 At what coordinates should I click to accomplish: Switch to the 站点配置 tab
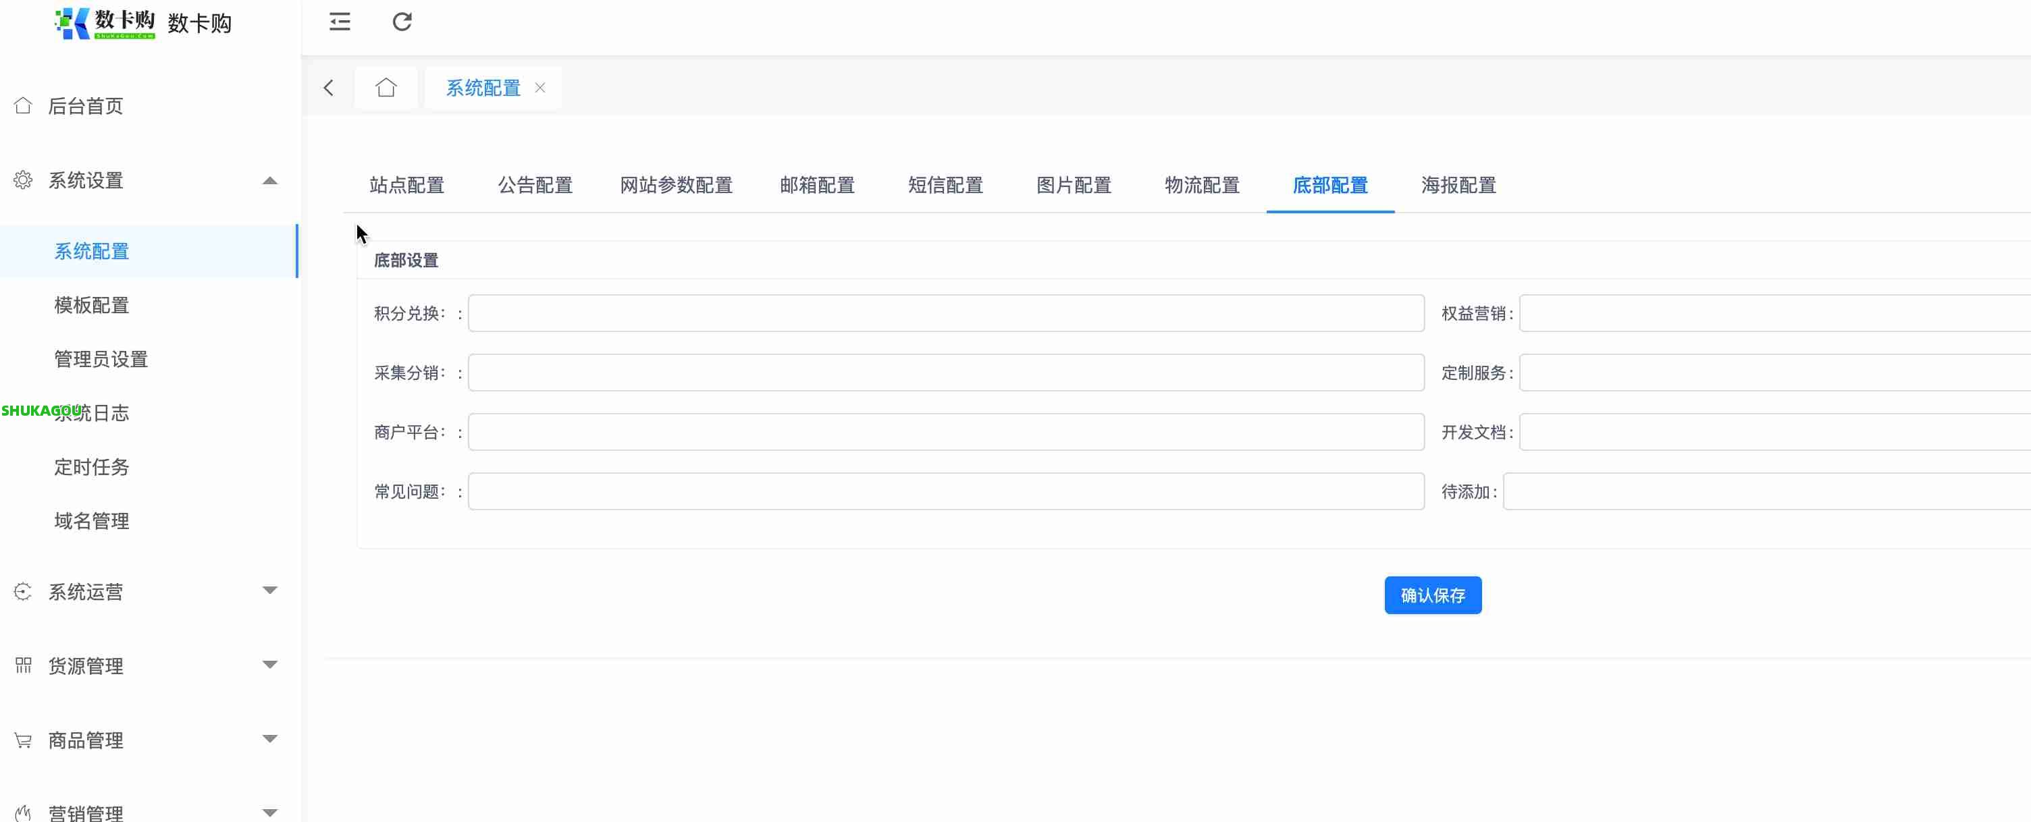[x=407, y=185]
